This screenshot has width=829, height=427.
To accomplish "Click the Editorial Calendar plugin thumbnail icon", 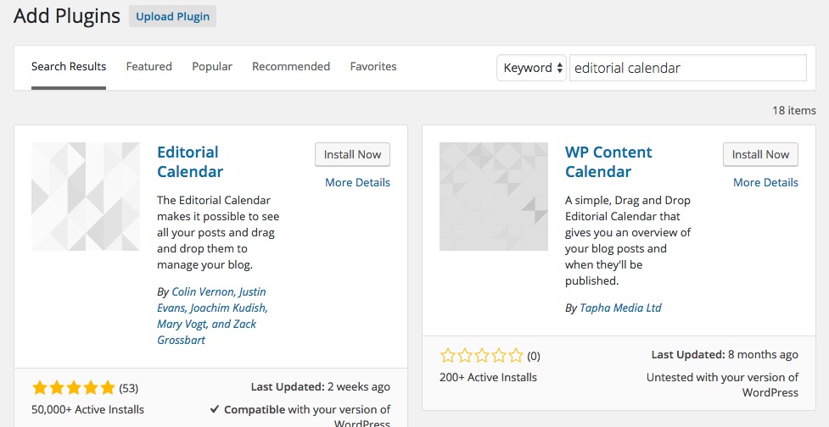I will (x=86, y=197).
